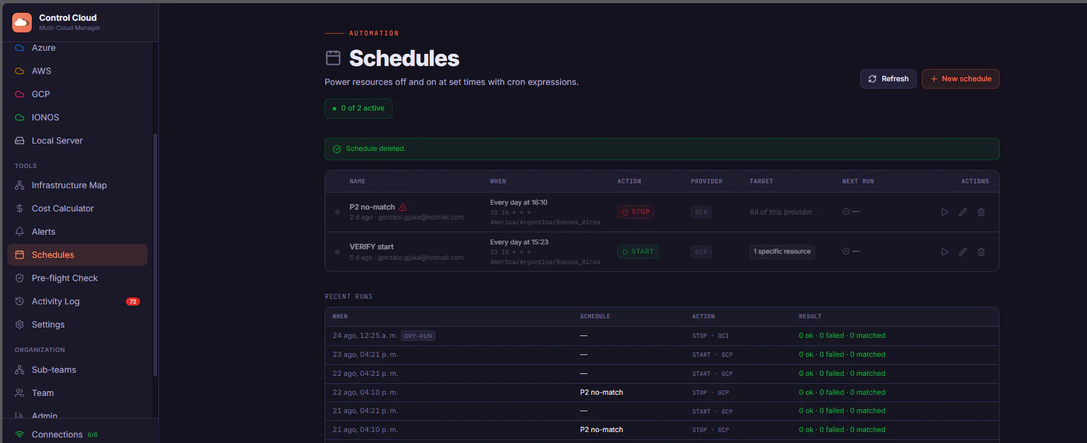Click the Schedule deleted checkmark icon

[337, 149]
